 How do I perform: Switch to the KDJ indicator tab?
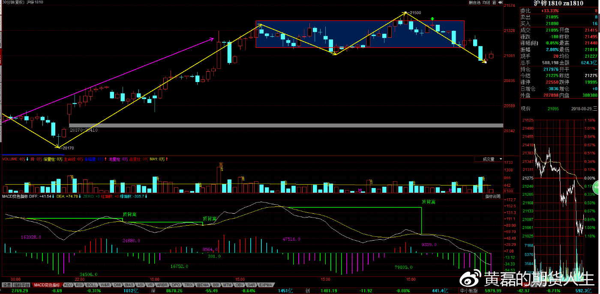(68, 285)
